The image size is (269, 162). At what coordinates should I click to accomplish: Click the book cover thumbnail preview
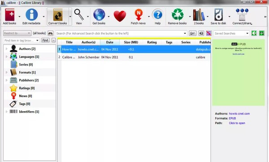point(239,73)
